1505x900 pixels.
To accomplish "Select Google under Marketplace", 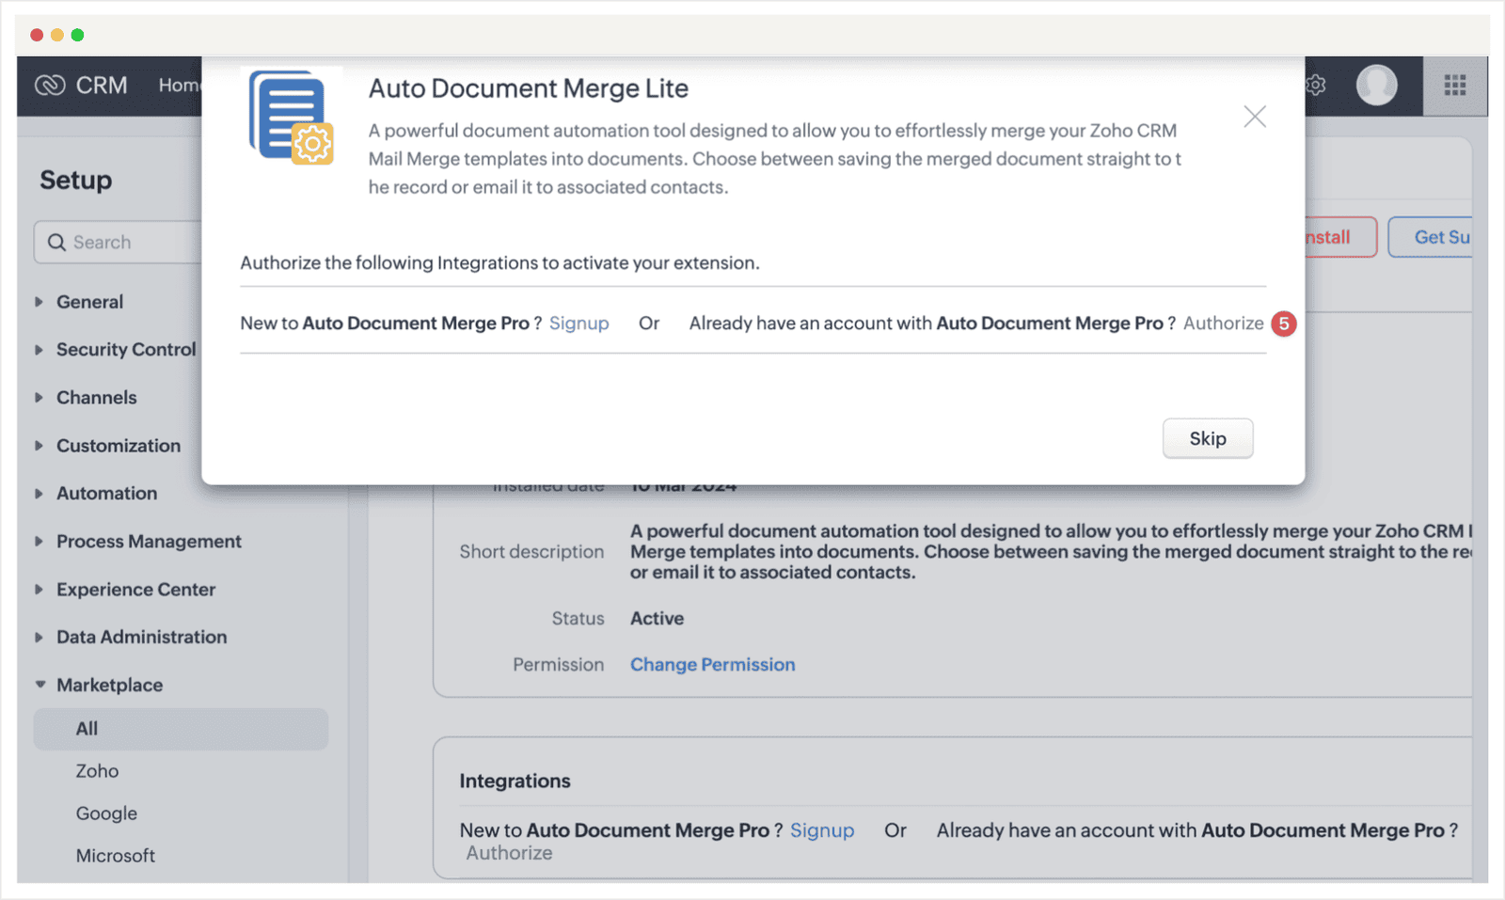I will [106, 813].
